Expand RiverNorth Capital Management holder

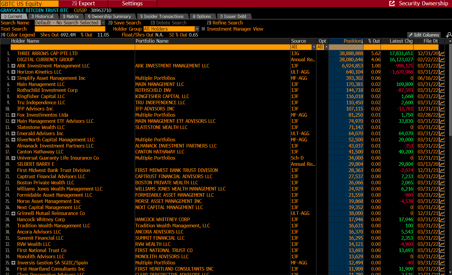[13, 140]
